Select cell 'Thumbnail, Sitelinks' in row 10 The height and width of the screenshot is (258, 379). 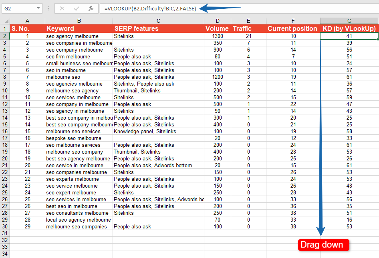pos(158,90)
